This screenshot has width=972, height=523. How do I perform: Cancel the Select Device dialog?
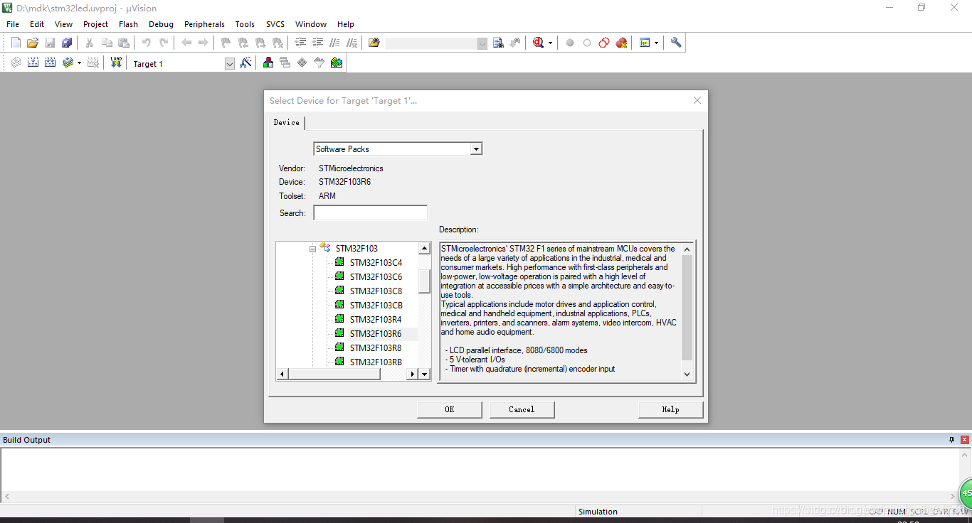pos(522,409)
